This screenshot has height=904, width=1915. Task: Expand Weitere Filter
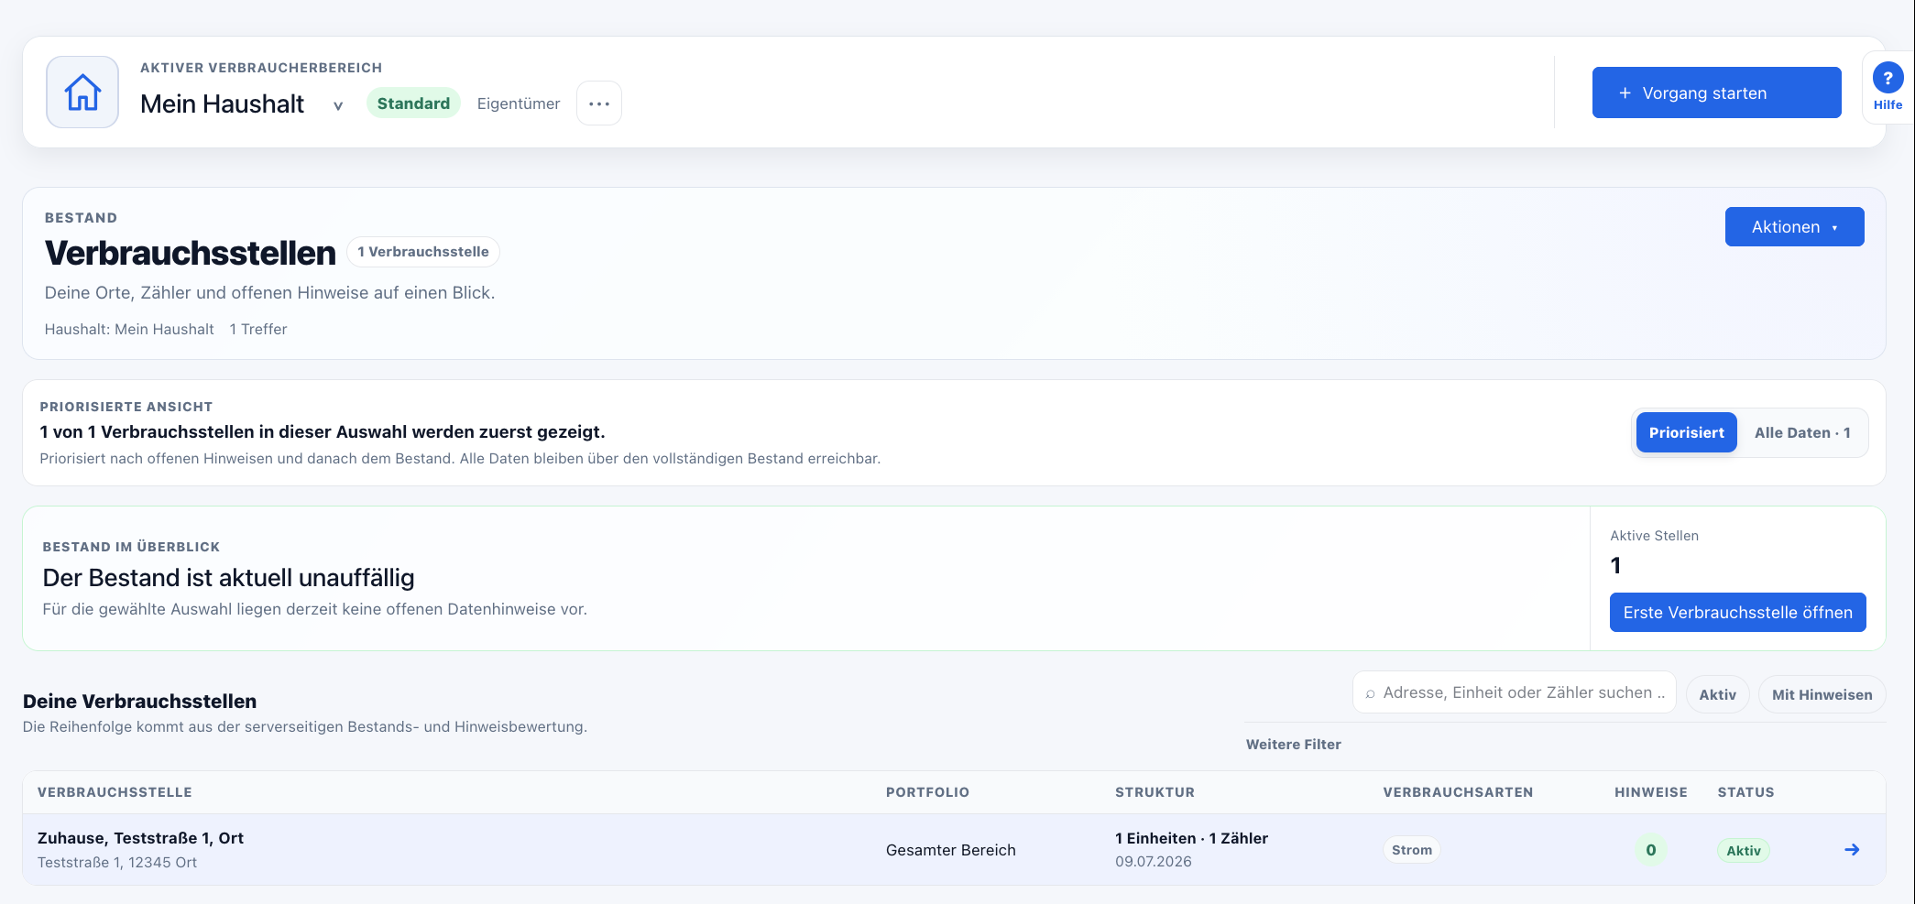(x=1293, y=745)
